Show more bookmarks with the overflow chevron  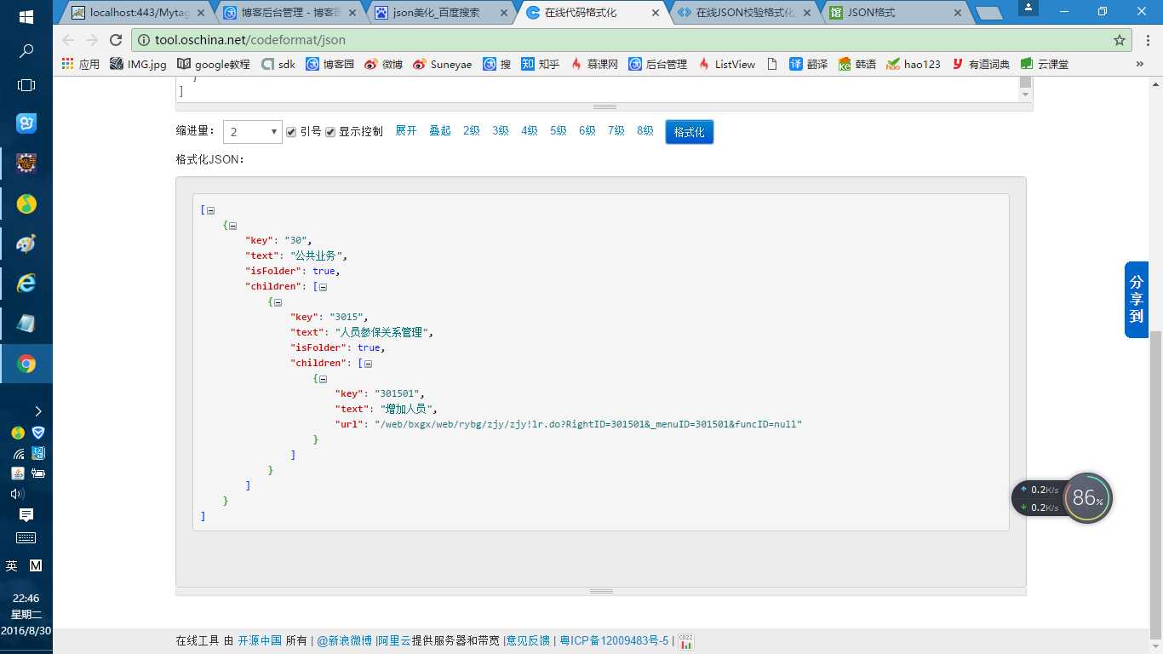[x=1140, y=64]
